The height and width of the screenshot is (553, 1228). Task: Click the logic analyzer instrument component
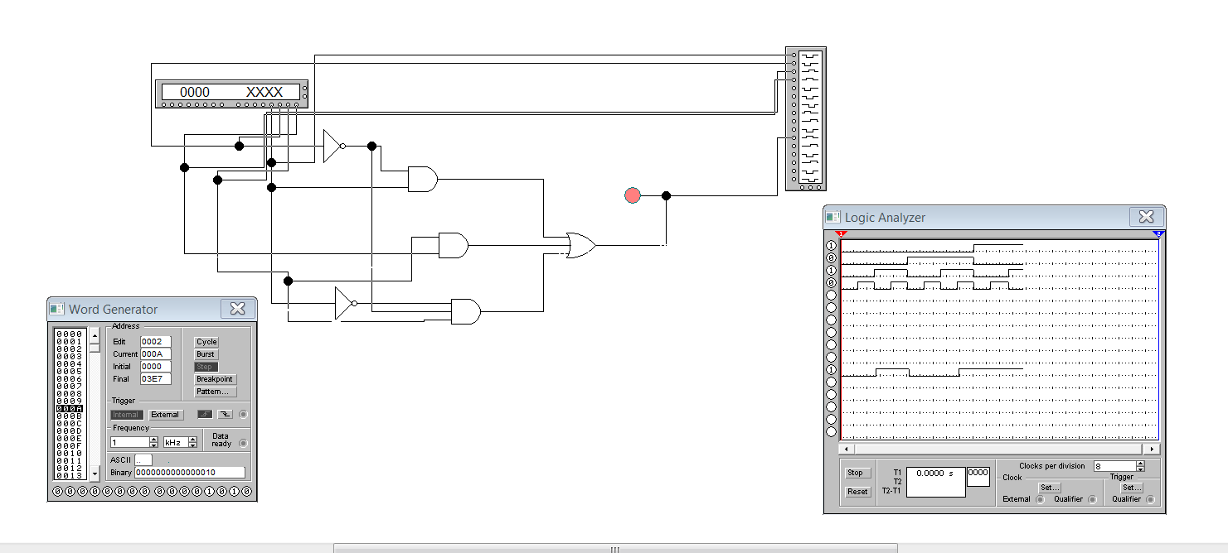[806, 118]
